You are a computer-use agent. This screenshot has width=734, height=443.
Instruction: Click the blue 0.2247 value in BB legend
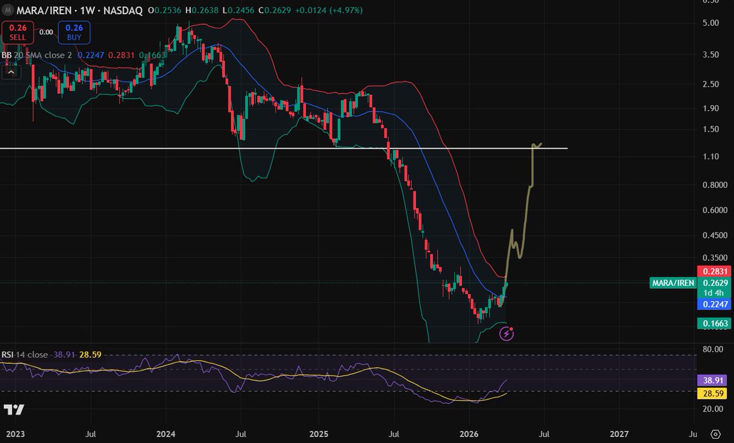[x=91, y=54]
